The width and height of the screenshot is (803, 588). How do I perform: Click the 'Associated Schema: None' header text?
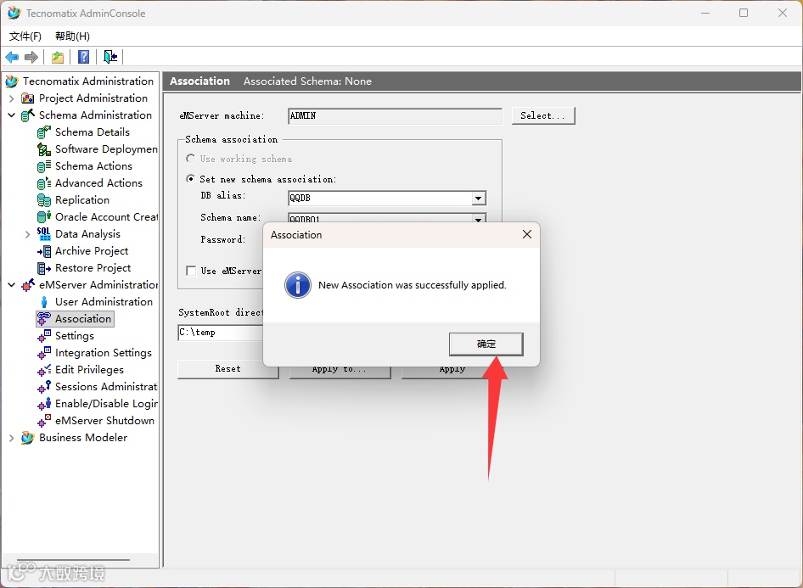tap(307, 81)
